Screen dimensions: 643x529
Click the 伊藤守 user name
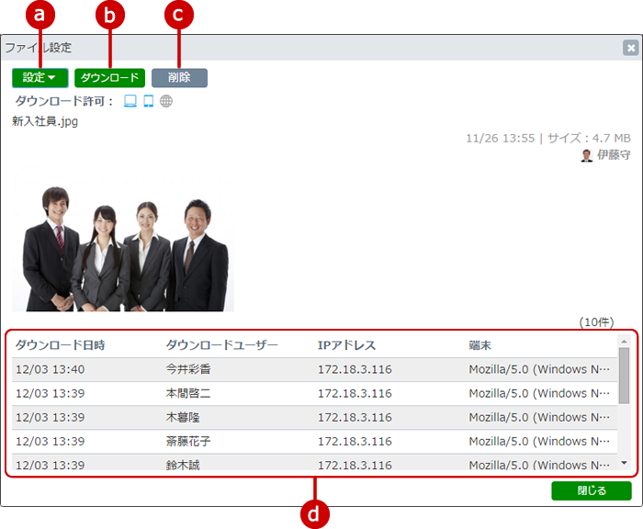(614, 155)
